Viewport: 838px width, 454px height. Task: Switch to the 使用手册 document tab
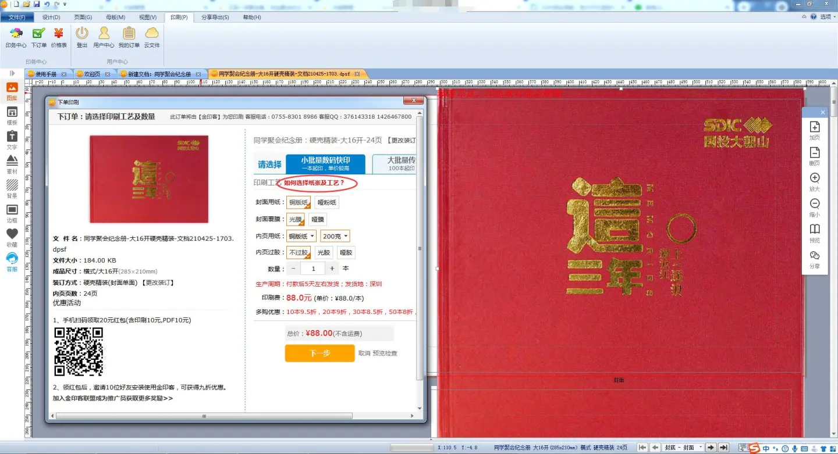click(x=47, y=74)
